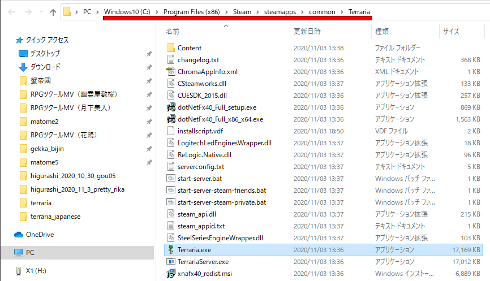Select PC in the address breadcrumb
Image resolution: width=490 pixels, height=281 pixels.
tap(87, 12)
